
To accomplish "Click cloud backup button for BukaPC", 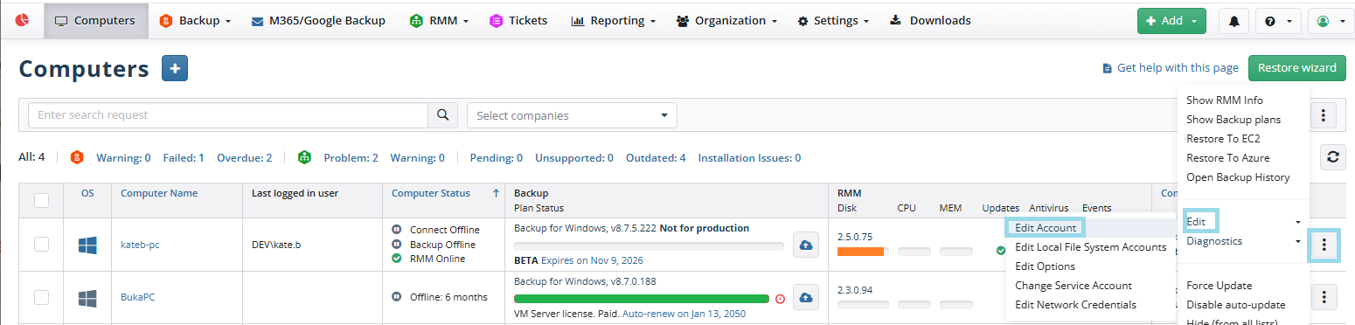I will point(806,298).
